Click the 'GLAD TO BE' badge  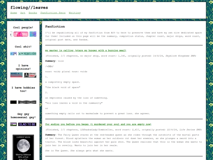[27, 124]
